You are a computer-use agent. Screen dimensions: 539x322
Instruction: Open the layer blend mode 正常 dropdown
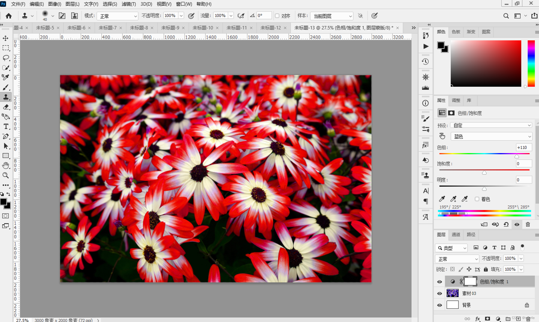click(457, 259)
